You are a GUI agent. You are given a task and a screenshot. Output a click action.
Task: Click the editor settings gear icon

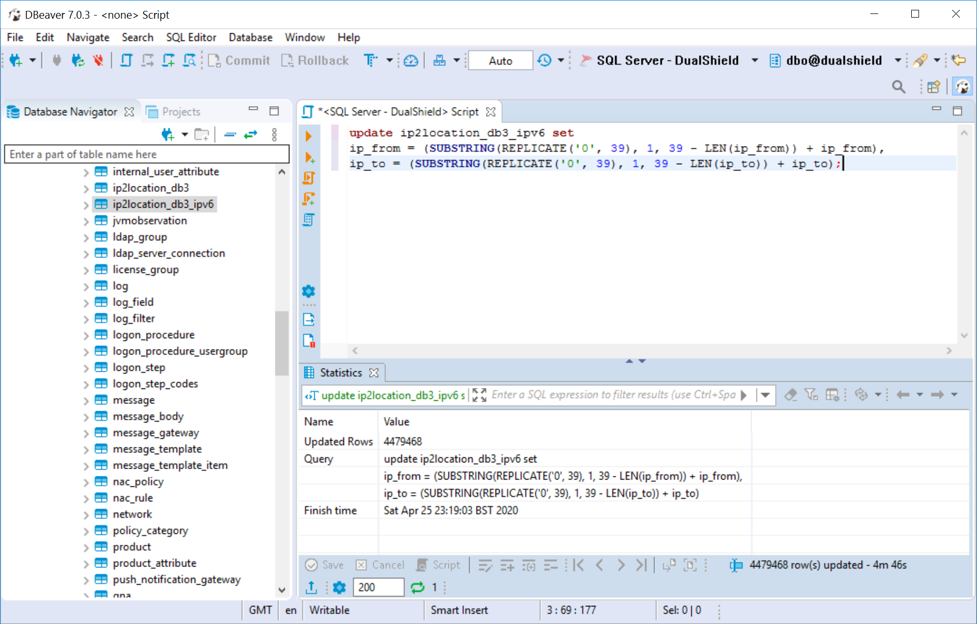(x=309, y=292)
